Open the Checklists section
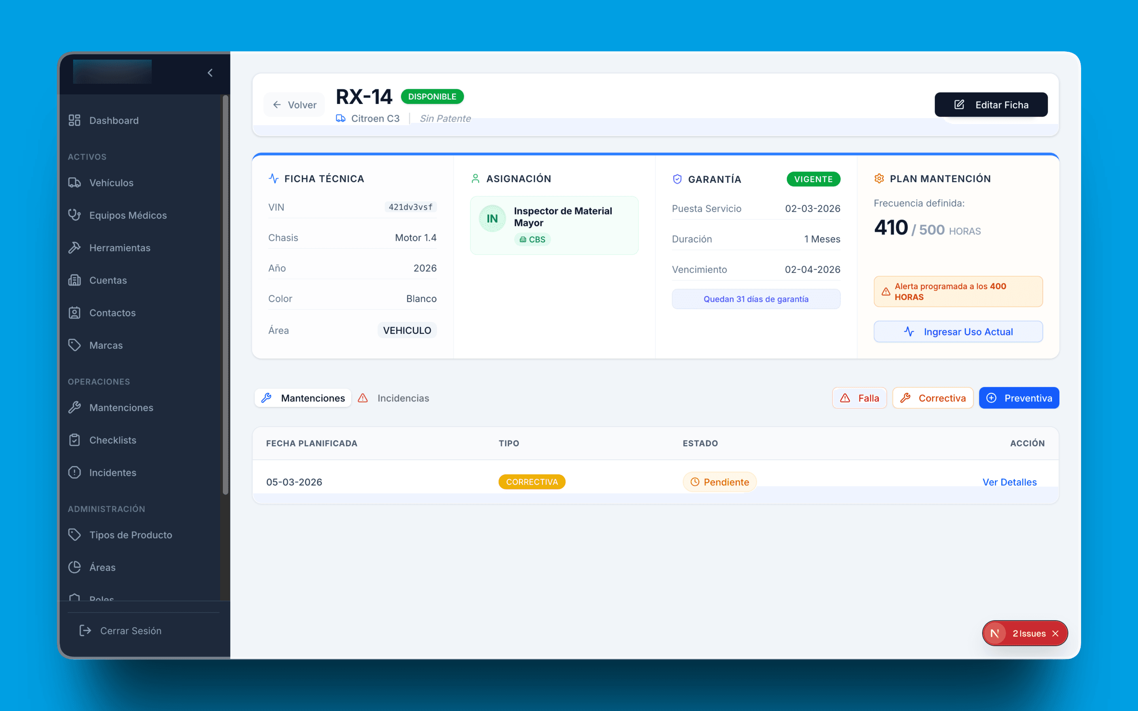The width and height of the screenshot is (1138, 711). (112, 440)
